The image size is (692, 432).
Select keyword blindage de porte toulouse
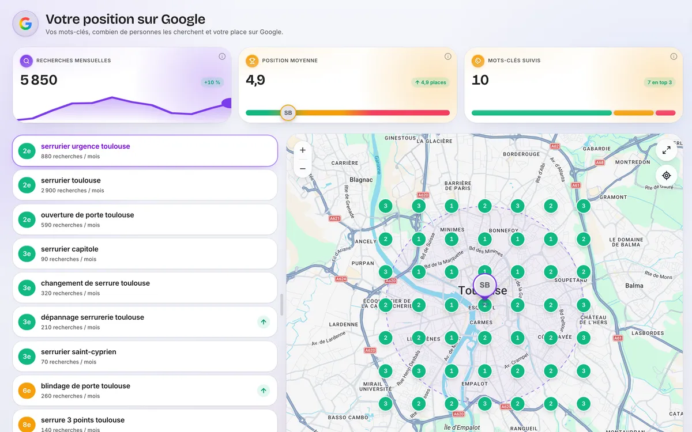[145, 391]
